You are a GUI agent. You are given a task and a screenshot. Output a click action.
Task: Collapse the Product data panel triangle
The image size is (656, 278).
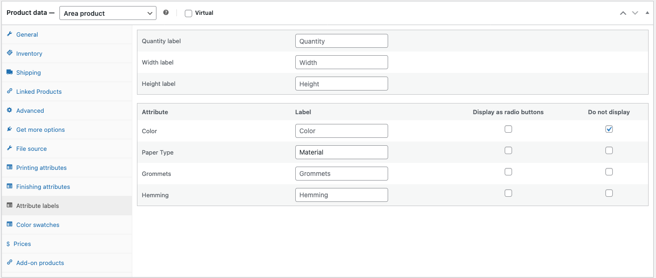click(x=647, y=13)
